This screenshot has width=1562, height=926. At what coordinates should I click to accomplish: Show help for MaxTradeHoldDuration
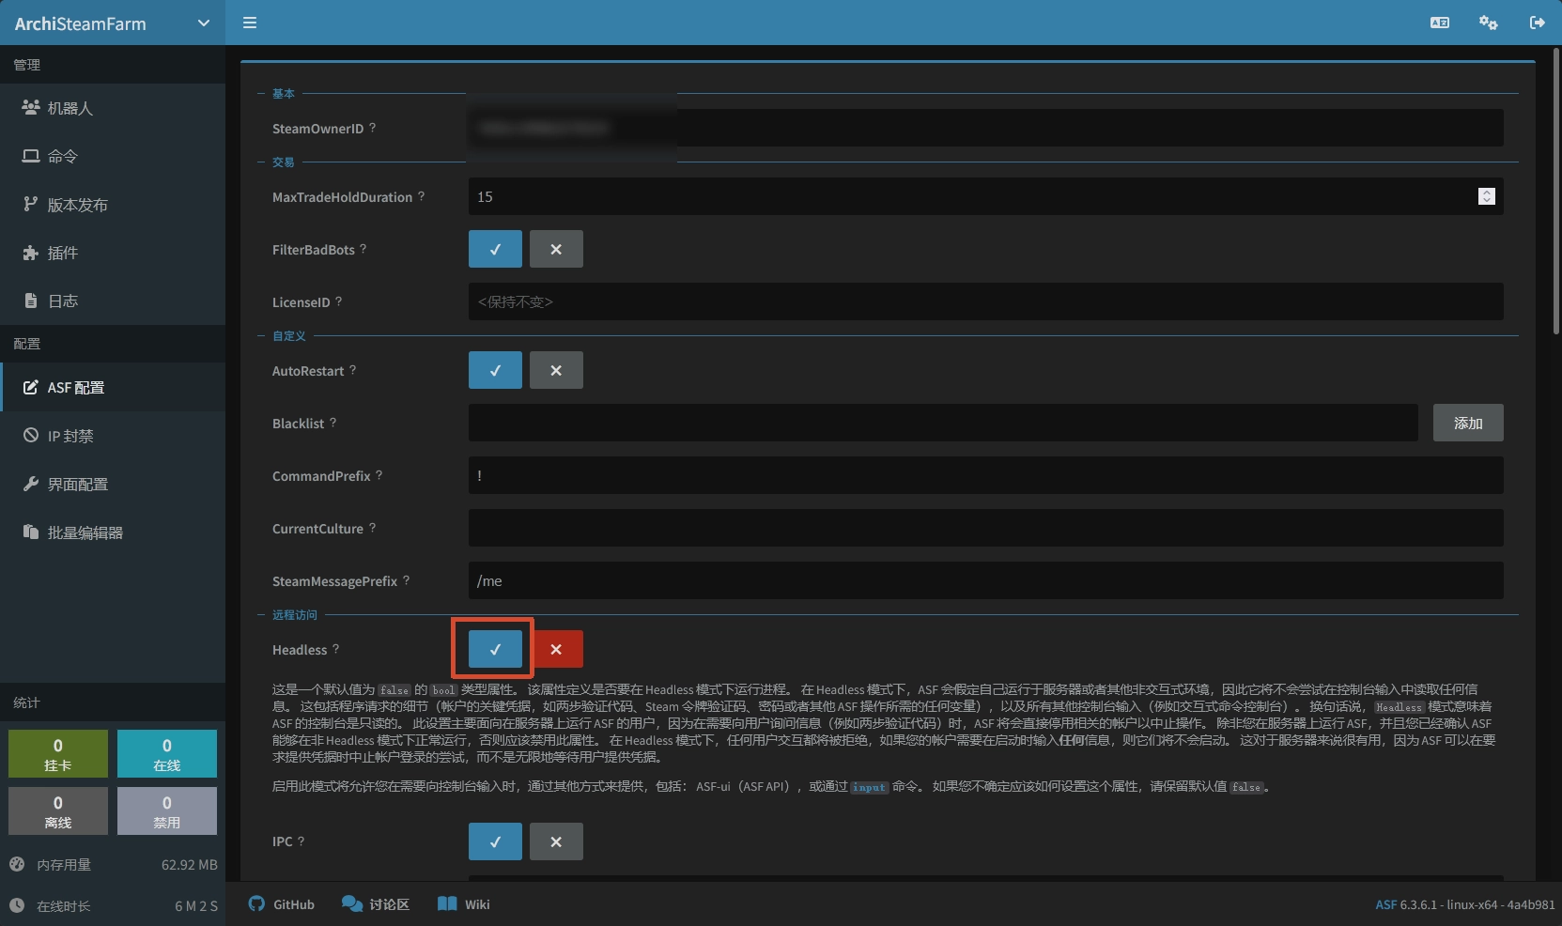pos(421,196)
